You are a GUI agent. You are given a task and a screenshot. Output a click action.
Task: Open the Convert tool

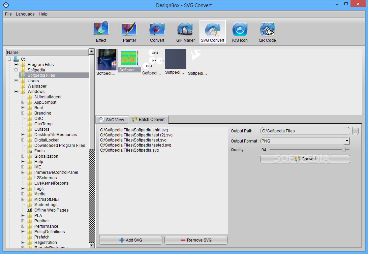tap(157, 32)
